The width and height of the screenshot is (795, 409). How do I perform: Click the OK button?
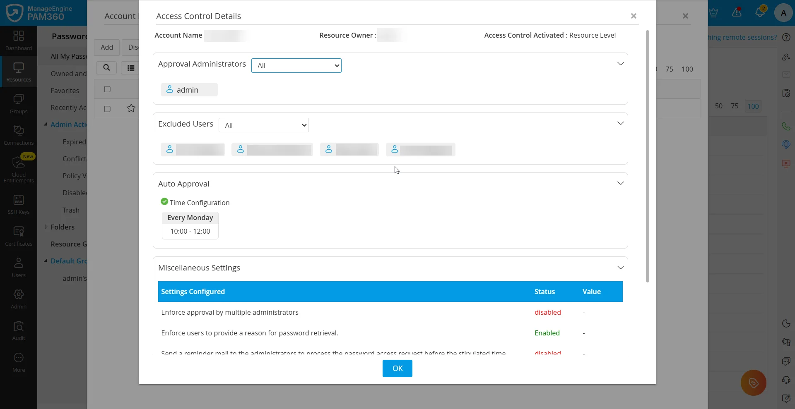pyautogui.click(x=397, y=368)
